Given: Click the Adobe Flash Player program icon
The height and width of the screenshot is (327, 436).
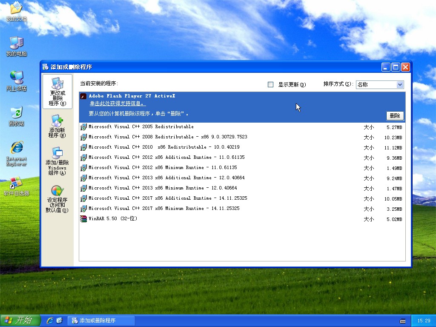Looking at the screenshot, I should [83, 96].
